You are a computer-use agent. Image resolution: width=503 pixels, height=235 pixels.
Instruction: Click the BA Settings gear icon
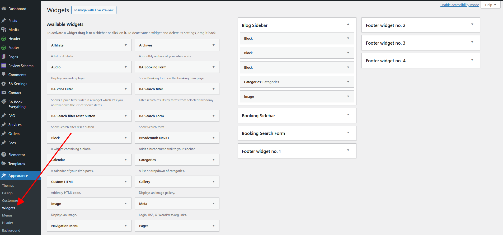(4, 84)
